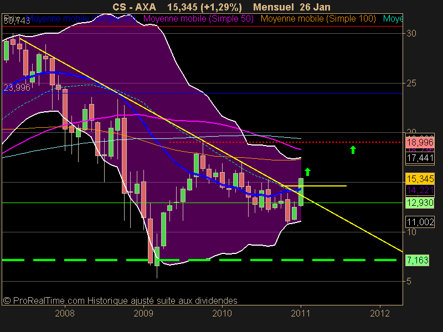Select the 17,441 price label
This screenshot has width=443, height=332.
click(420, 158)
